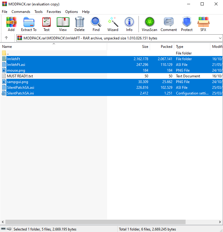Launch the Wizard wand tool
The height and width of the screenshot is (232, 223).
pos(113,22)
